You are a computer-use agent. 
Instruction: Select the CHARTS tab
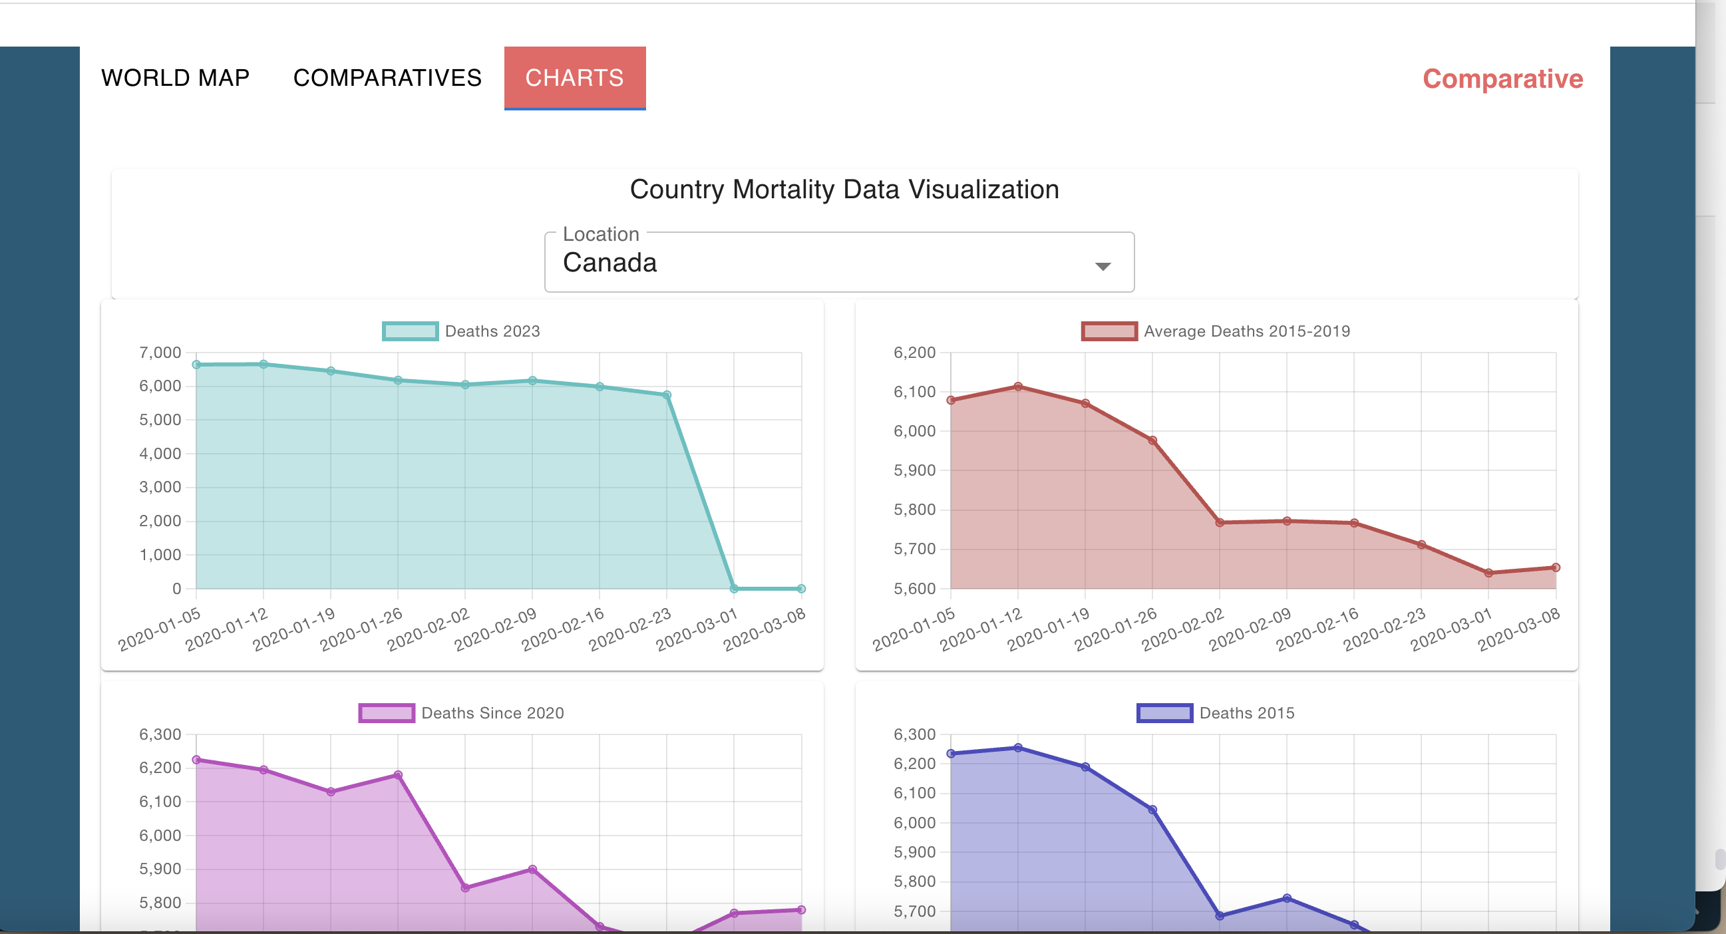click(574, 78)
